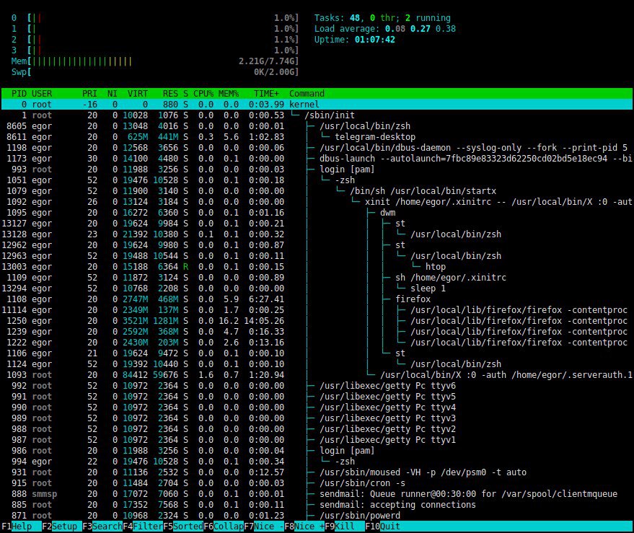The image size is (634, 533).
Task: Select the xinit process row
Action: pyautogui.click(x=317, y=202)
